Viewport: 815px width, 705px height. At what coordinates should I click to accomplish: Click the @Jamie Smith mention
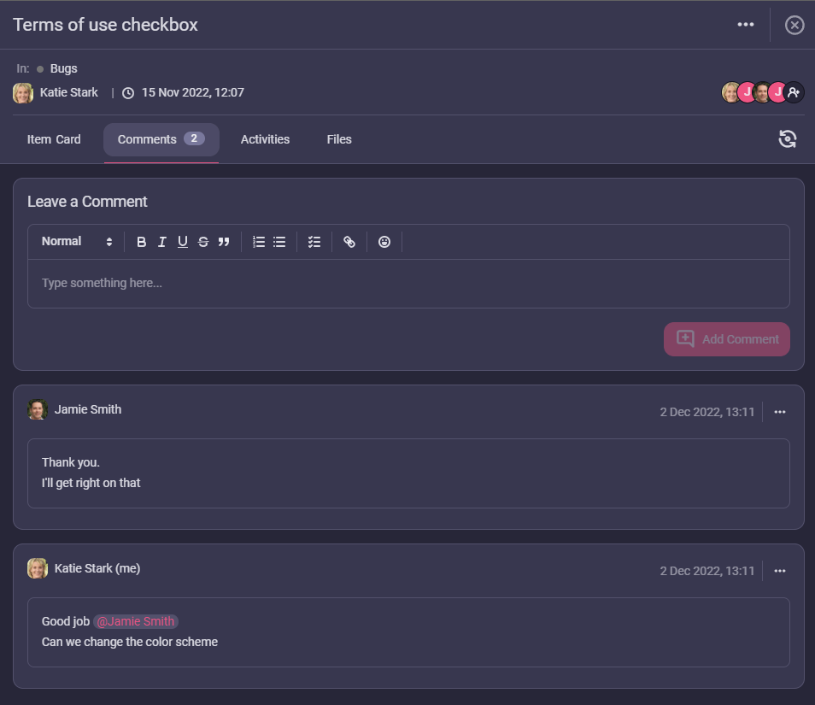136,621
